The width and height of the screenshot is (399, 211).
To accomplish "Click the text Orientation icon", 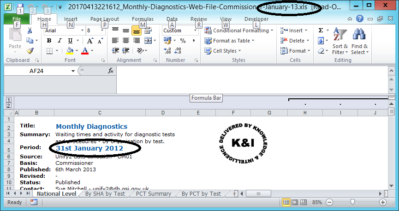I will pyautogui.click(x=140, y=51).
